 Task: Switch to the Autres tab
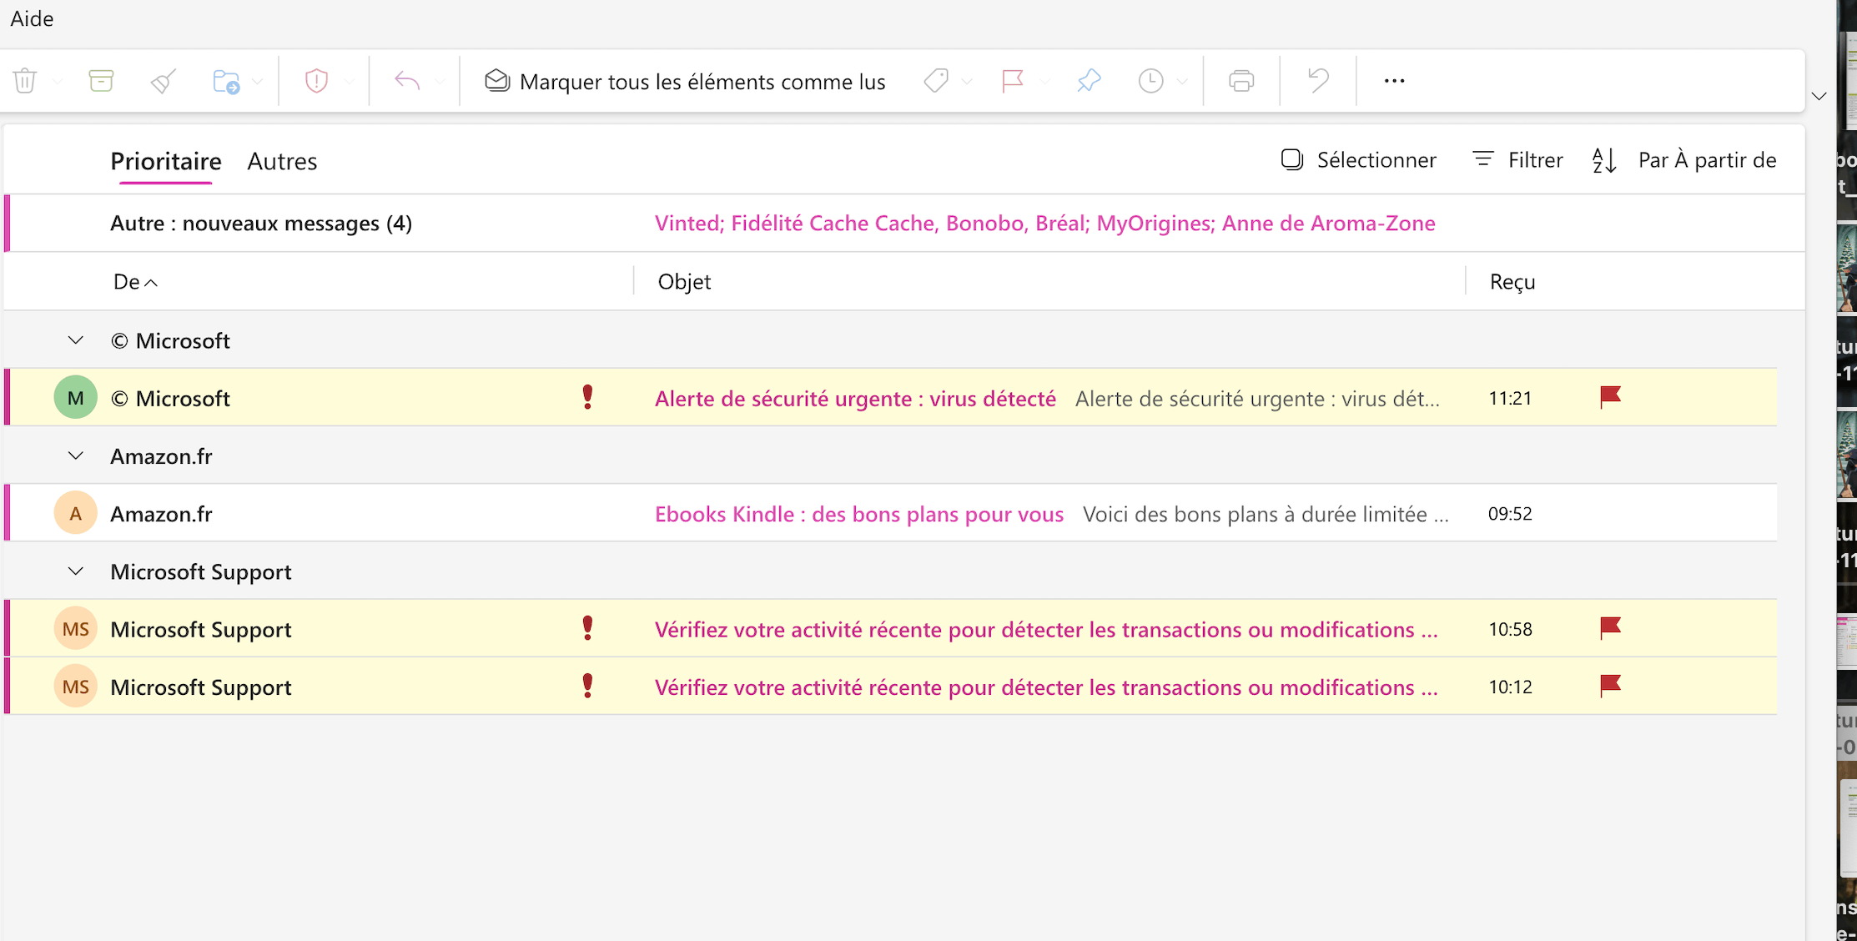coord(282,161)
